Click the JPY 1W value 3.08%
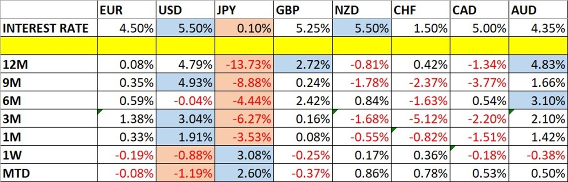Image resolution: width=568 pixels, height=182 pixels. (x=244, y=155)
